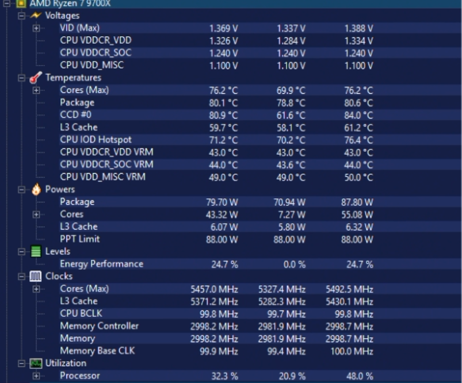The height and width of the screenshot is (383, 462).
Task: Select the Levels group label
Action: coord(58,251)
